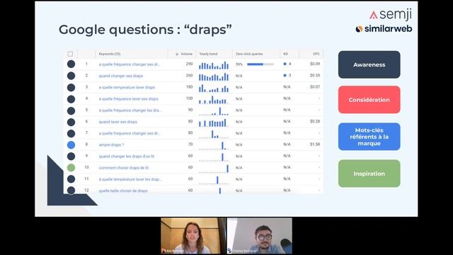The image size is (453, 255).
Task: Open keyword 'quelle taille choisir de draps'
Action: click(x=123, y=191)
